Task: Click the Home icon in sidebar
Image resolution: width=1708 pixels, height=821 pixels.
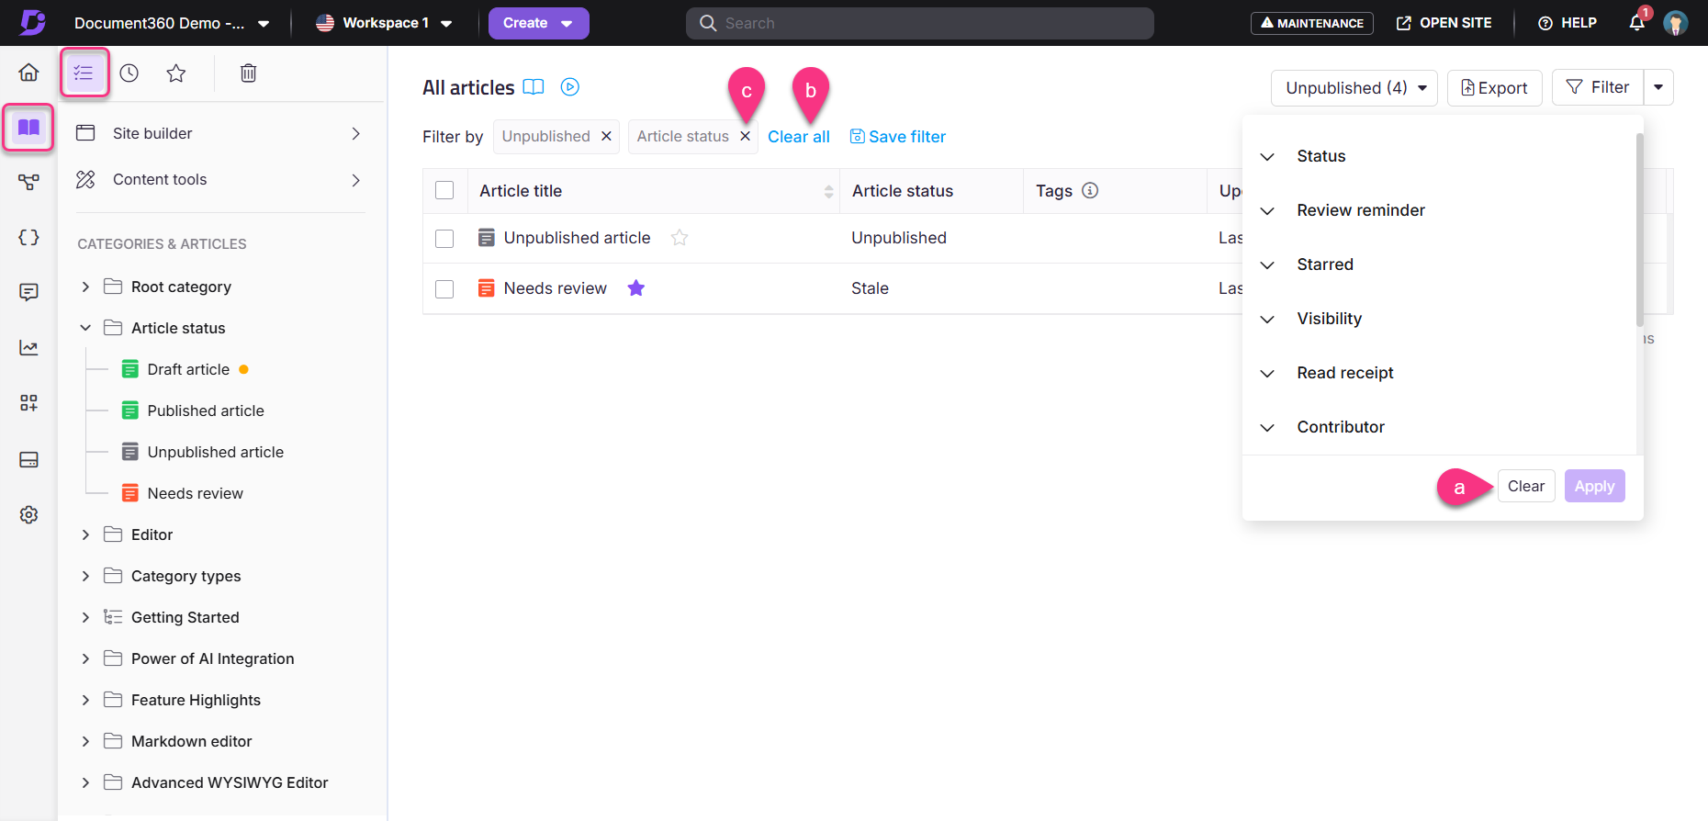Action: [x=29, y=73]
